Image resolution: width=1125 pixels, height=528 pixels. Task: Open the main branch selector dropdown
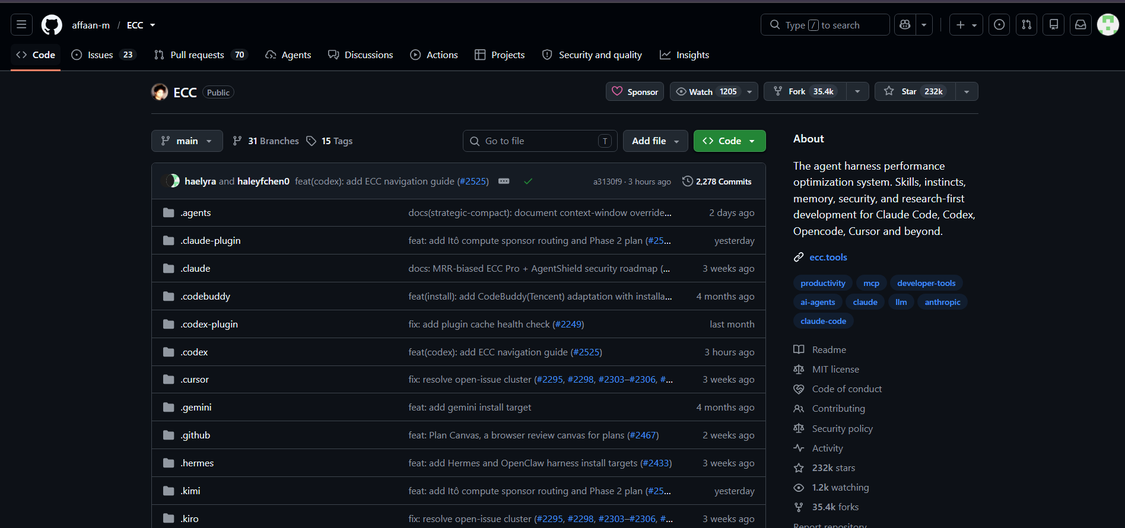pyautogui.click(x=187, y=141)
